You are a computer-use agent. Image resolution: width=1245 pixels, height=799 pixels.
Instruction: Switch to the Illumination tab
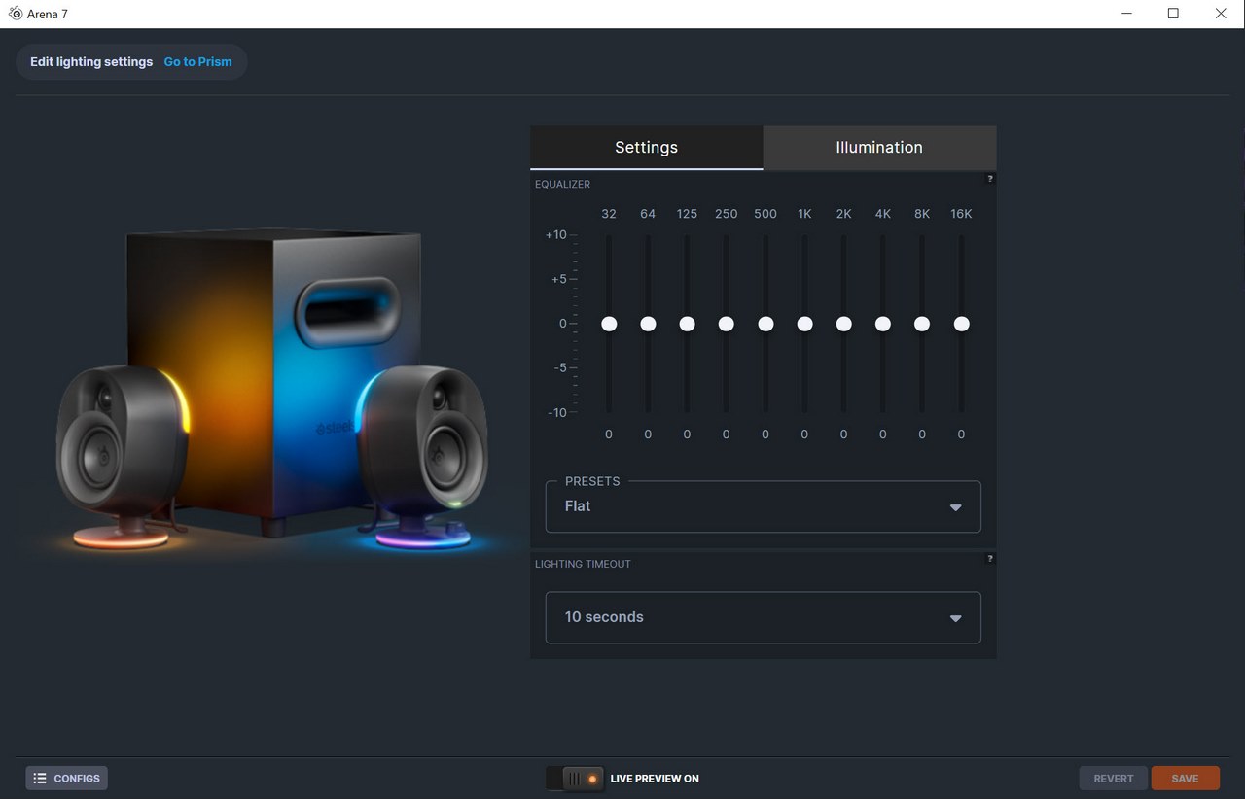click(x=879, y=148)
